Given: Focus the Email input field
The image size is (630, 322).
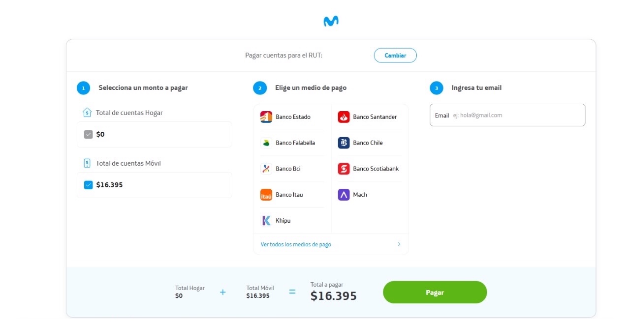Looking at the screenshot, I should coord(507,115).
